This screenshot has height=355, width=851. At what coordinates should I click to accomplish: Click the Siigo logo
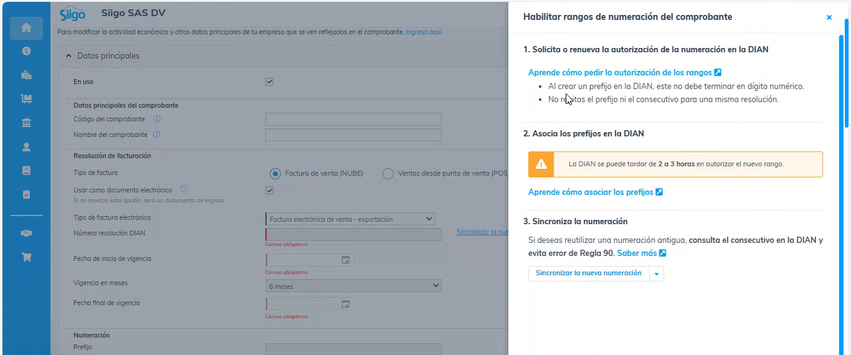tap(72, 14)
